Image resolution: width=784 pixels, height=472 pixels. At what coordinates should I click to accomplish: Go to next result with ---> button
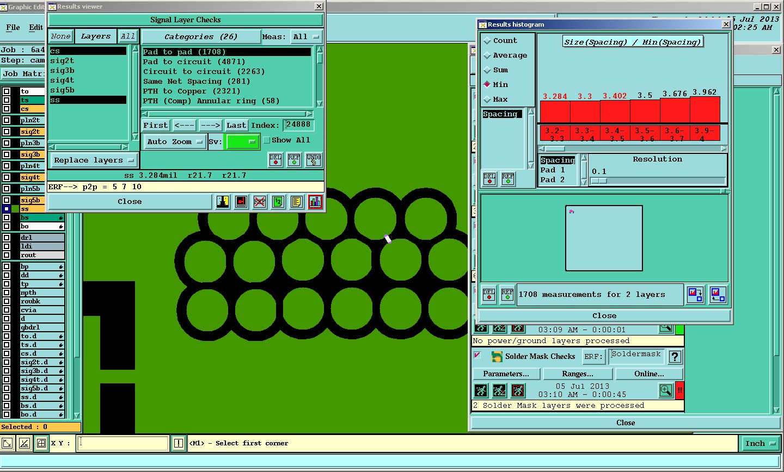pyautogui.click(x=211, y=125)
